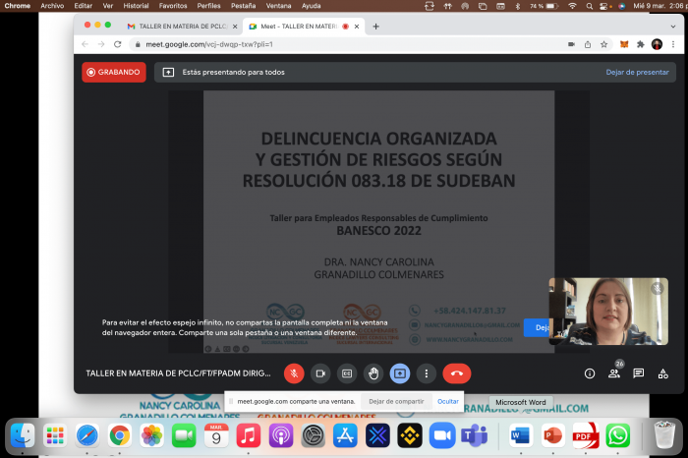Open Launchpad from the Dock
688x458 pixels.
click(55, 435)
